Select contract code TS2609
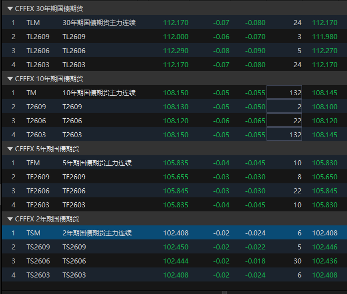Image resolution: width=347 pixels, height=294 pixels. point(38,247)
